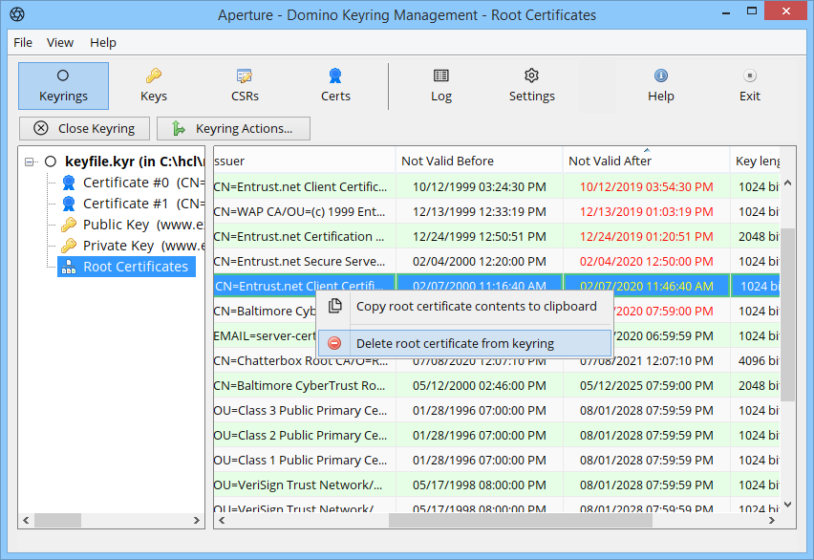The image size is (814, 560).
Task: Select the OU=Class 3 Public Primary Ce... row
Action: point(496,410)
